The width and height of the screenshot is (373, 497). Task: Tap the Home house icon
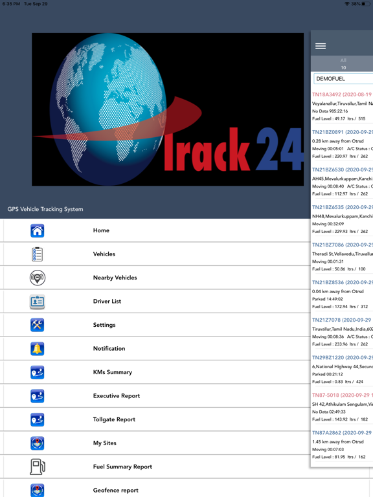coord(37,230)
